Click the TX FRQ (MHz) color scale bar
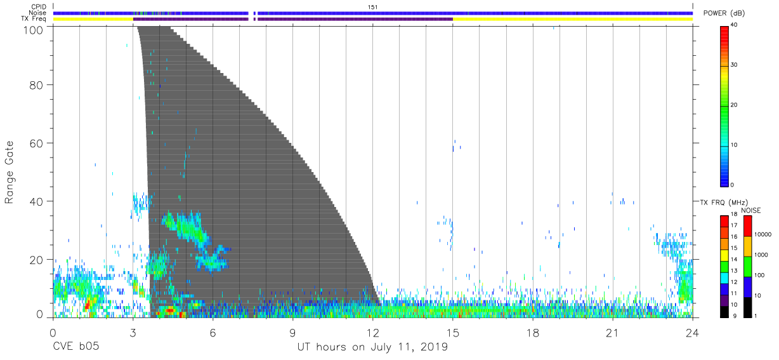The image size is (779, 360). (724, 265)
